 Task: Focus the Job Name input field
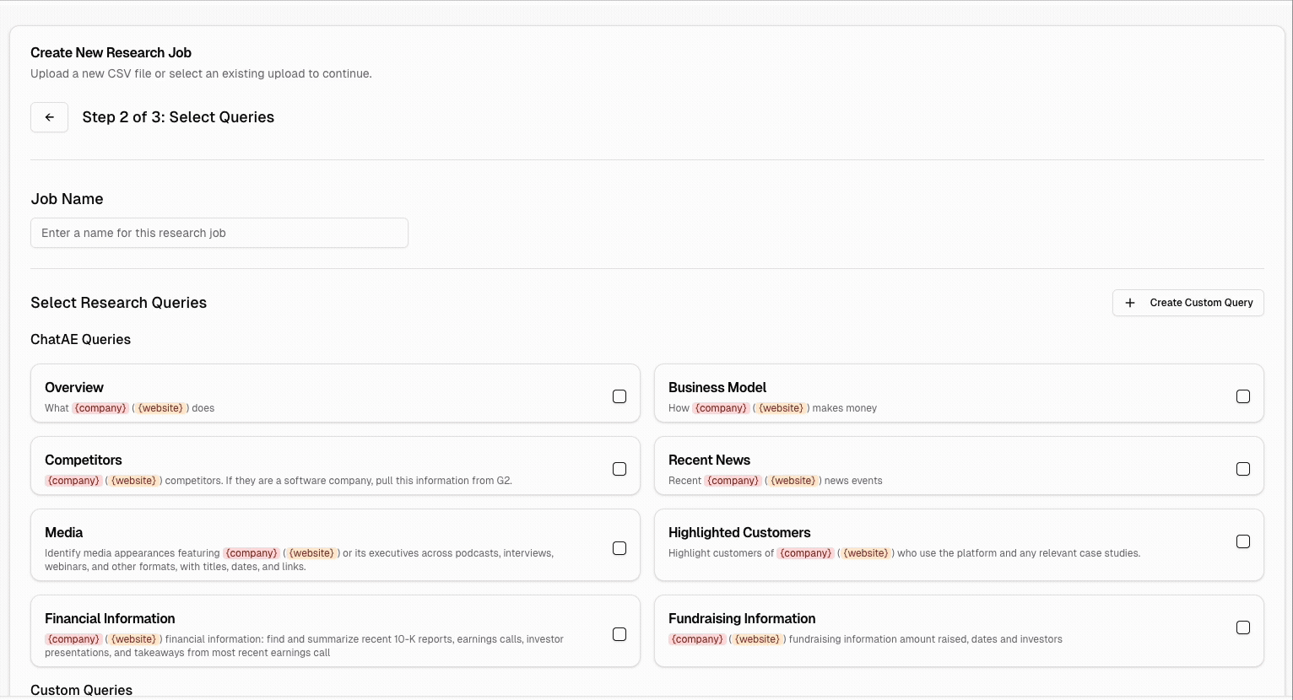pyautogui.click(x=219, y=233)
